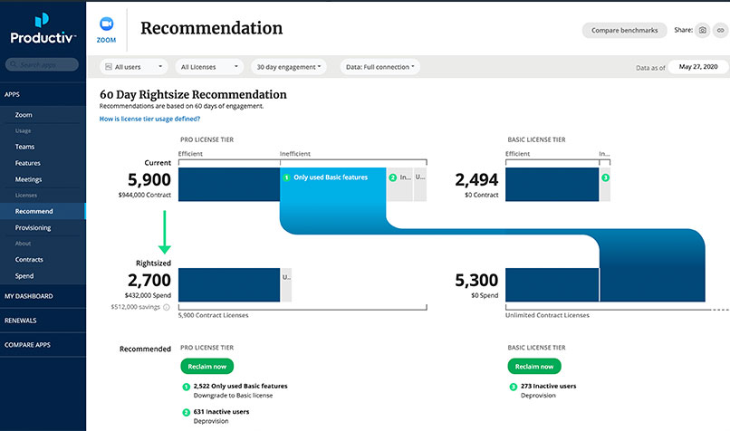Viewport: 730px width, 431px height.
Task: Click the copy link share icon
Action: [x=721, y=30]
